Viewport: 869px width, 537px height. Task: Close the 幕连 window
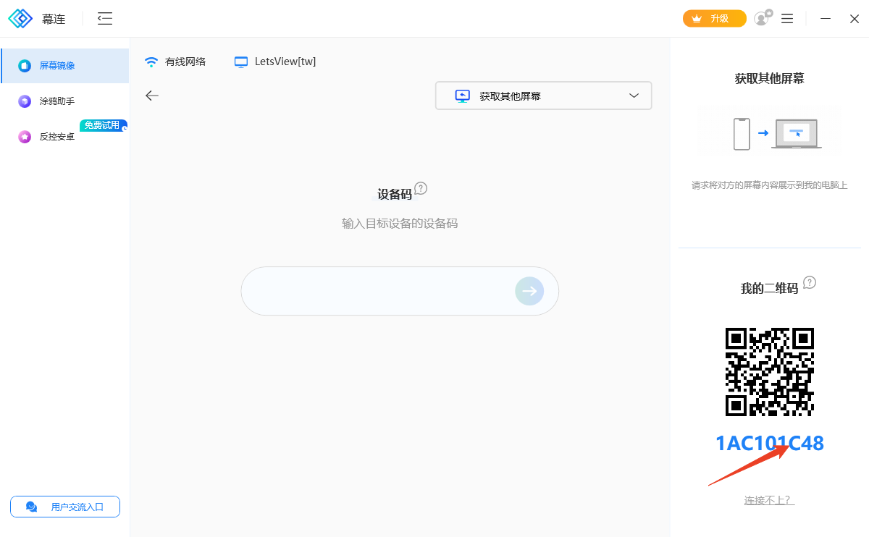coord(855,19)
